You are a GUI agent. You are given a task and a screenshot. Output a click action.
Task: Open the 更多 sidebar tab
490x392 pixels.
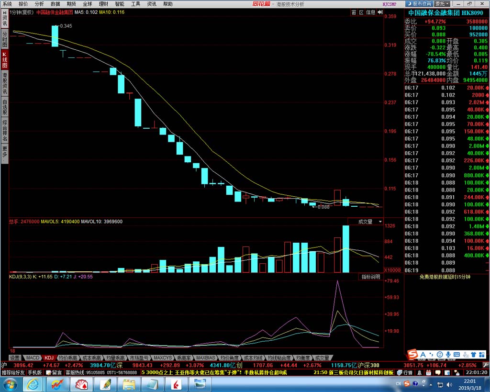(x=4, y=153)
